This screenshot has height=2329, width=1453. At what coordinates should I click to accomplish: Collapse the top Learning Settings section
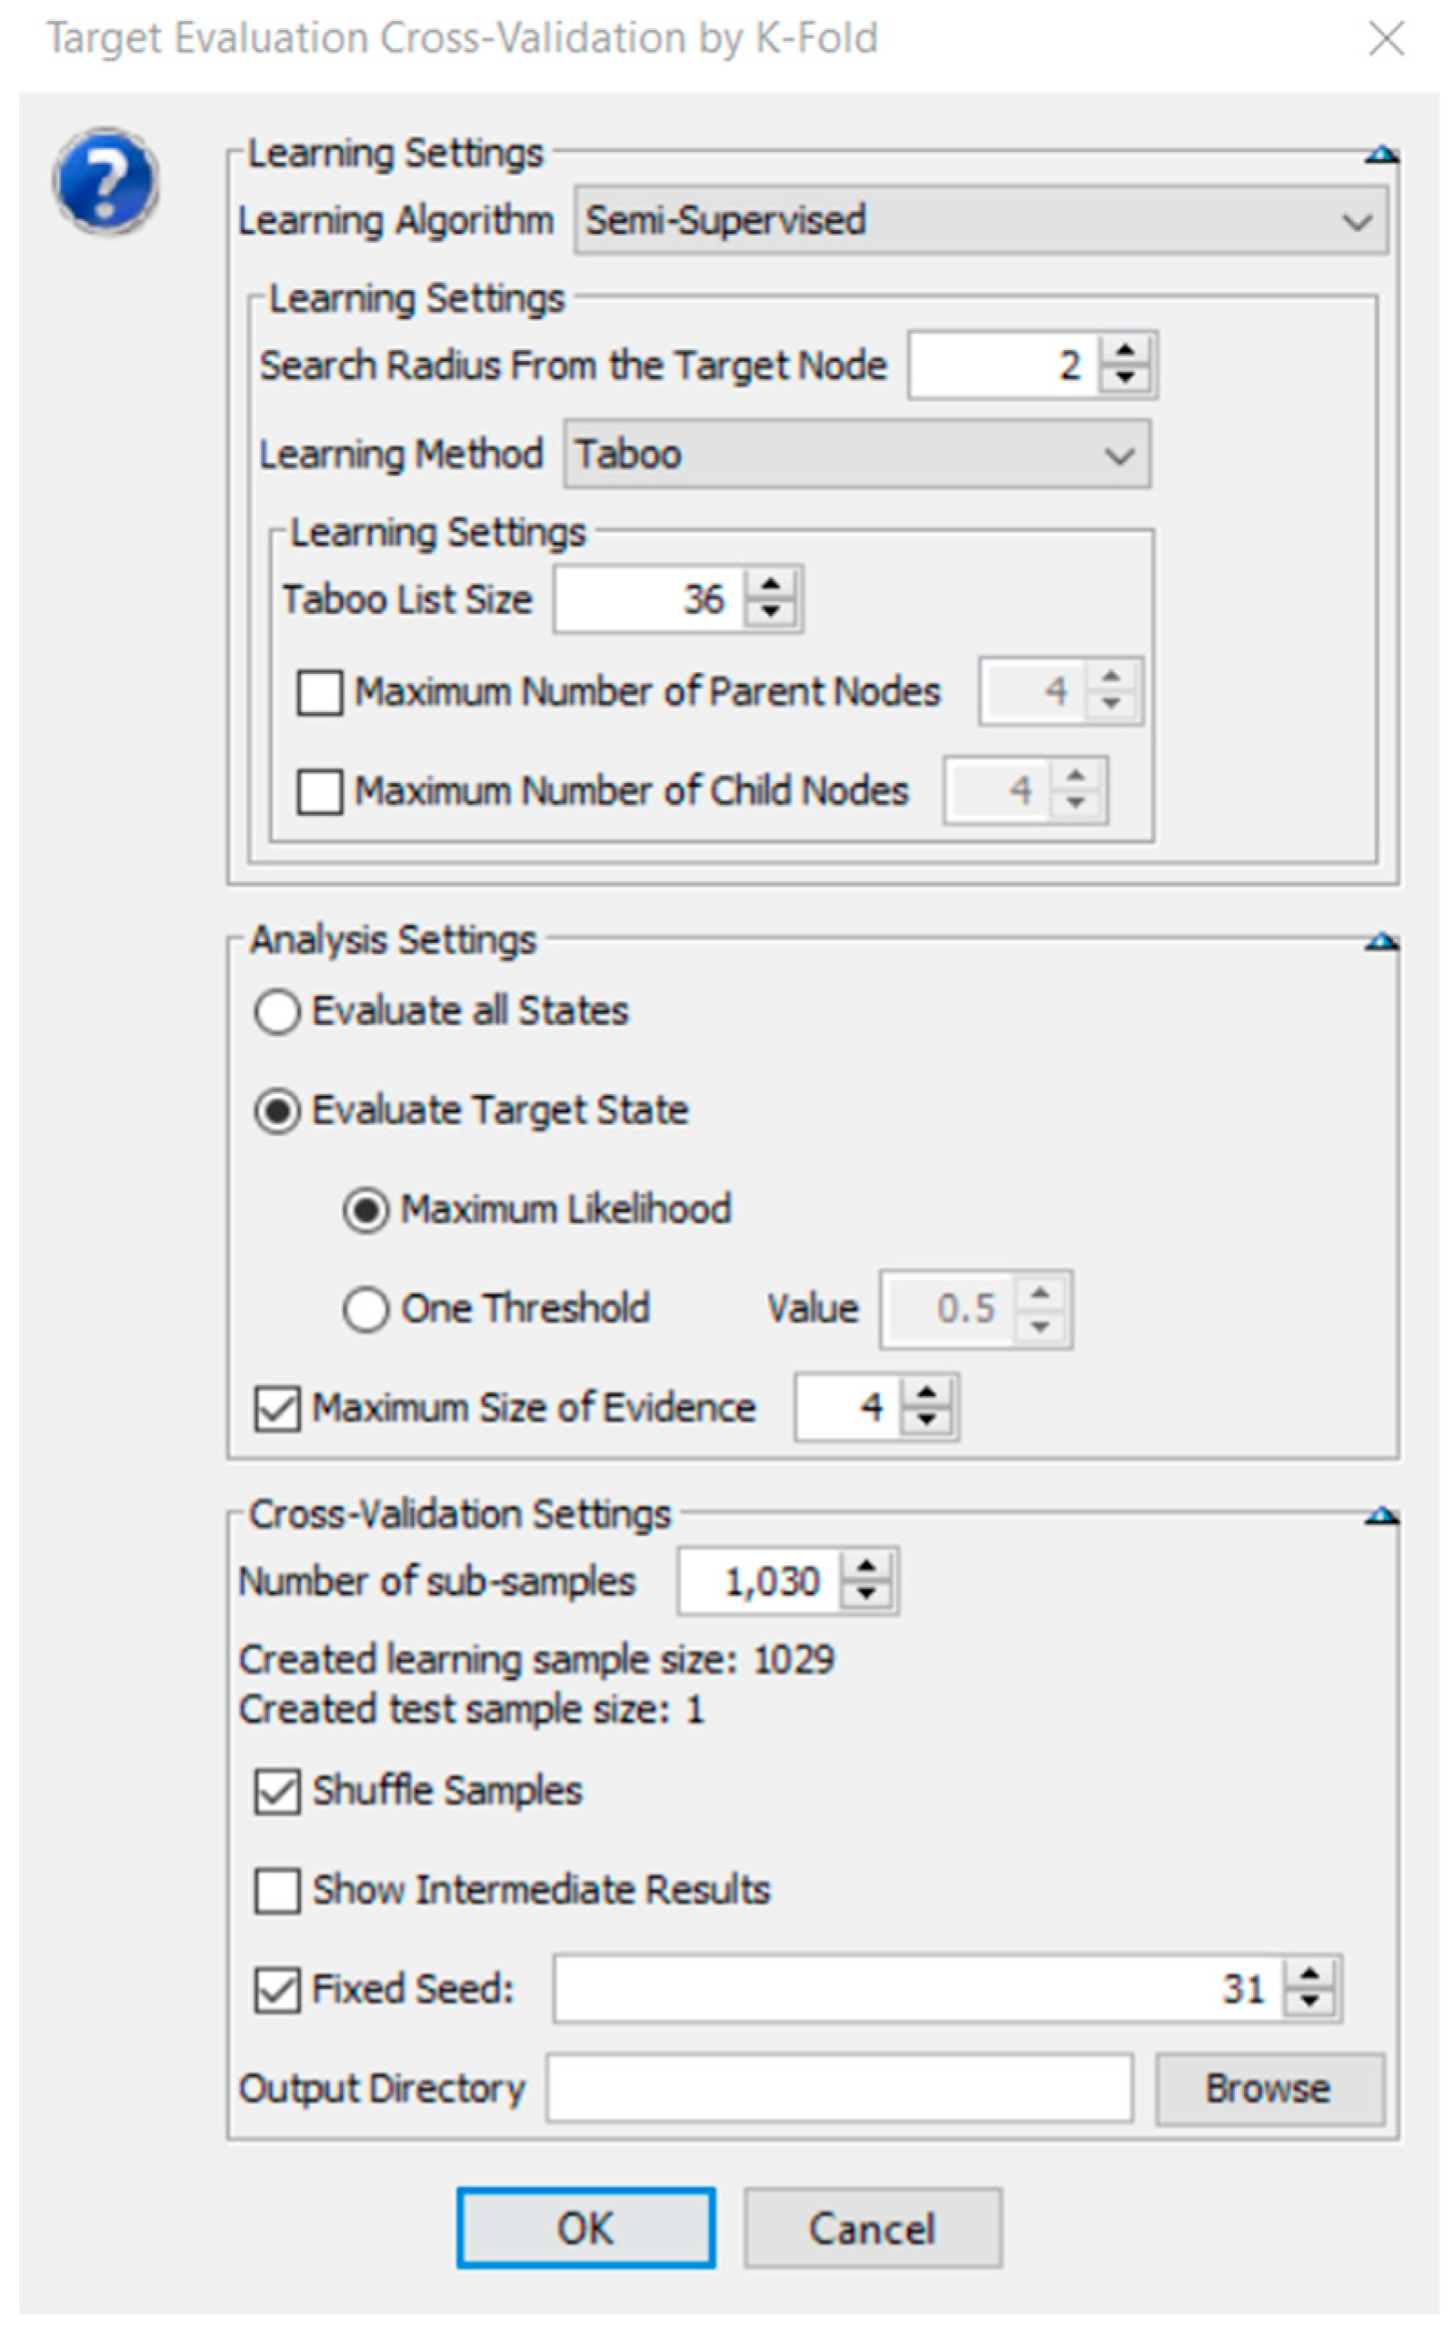[x=1381, y=154]
